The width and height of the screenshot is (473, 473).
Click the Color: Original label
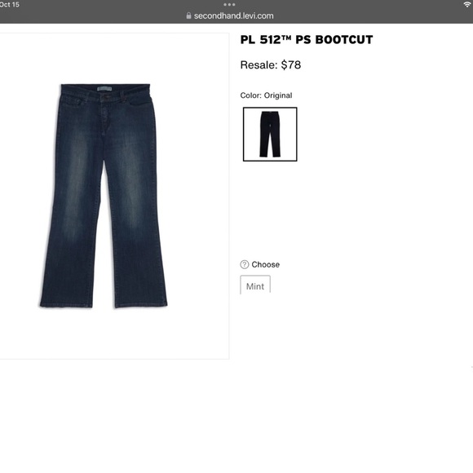click(x=266, y=95)
